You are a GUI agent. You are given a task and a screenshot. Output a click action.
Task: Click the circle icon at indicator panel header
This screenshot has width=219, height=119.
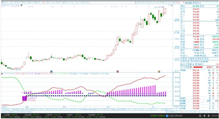(2, 74)
